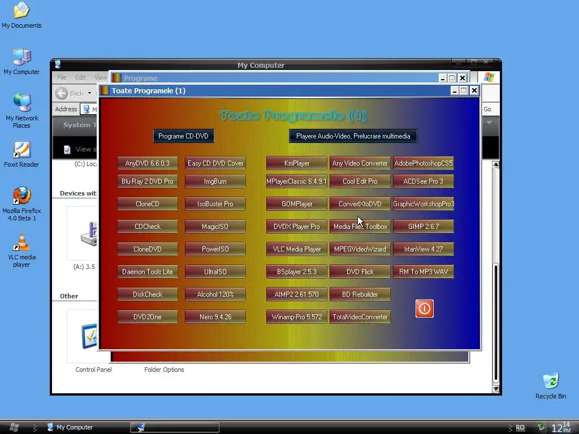Image resolution: width=579 pixels, height=434 pixels.
Task: Select MPEGVideoWizard
Action: pyautogui.click(x=360, y=249)
